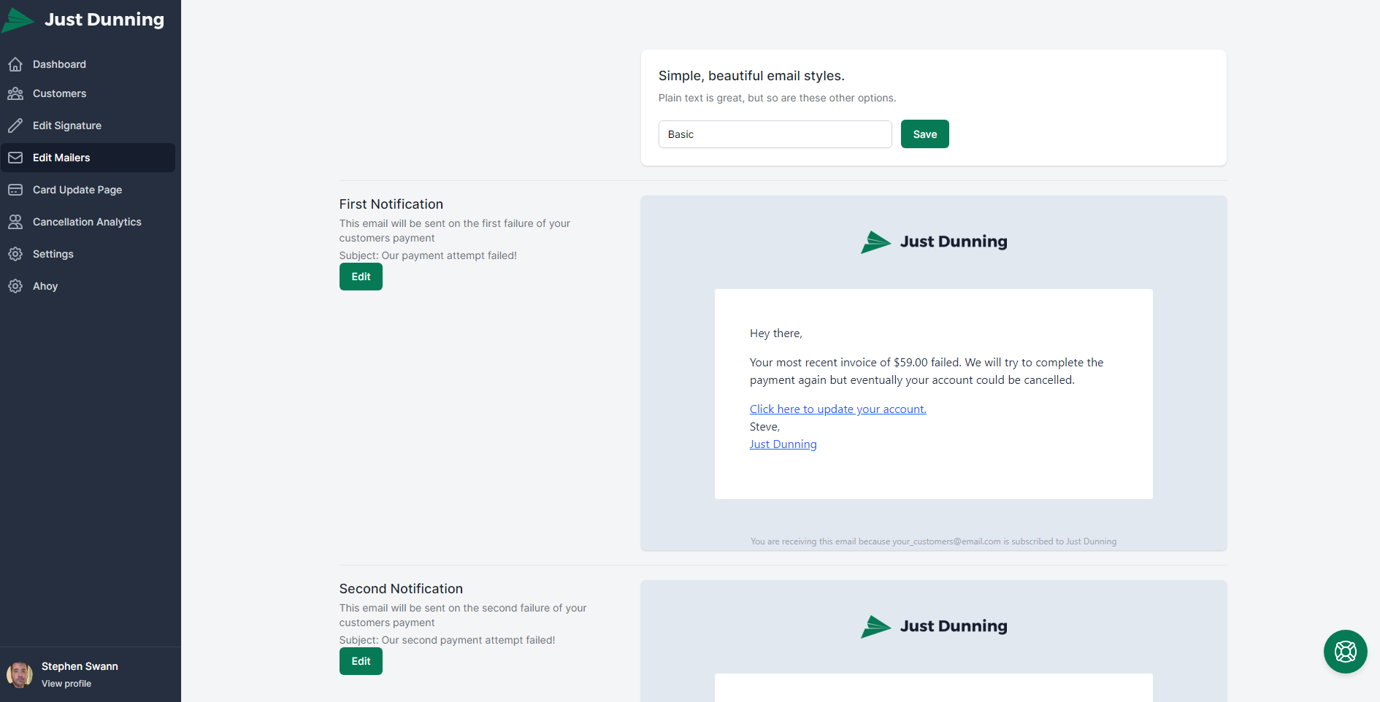Click the Settings gear icon
This screenshot has height=702, width=1380.
[15, 254]
